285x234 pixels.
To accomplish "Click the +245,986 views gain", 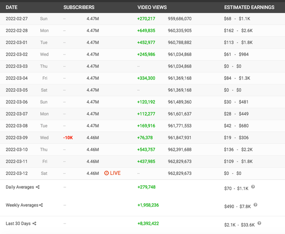I will click(146, 55).
